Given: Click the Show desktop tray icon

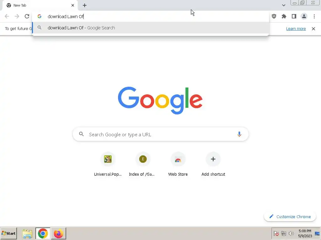Looking at the screenshot, I should pyautogui.click(x=317, y=233).
